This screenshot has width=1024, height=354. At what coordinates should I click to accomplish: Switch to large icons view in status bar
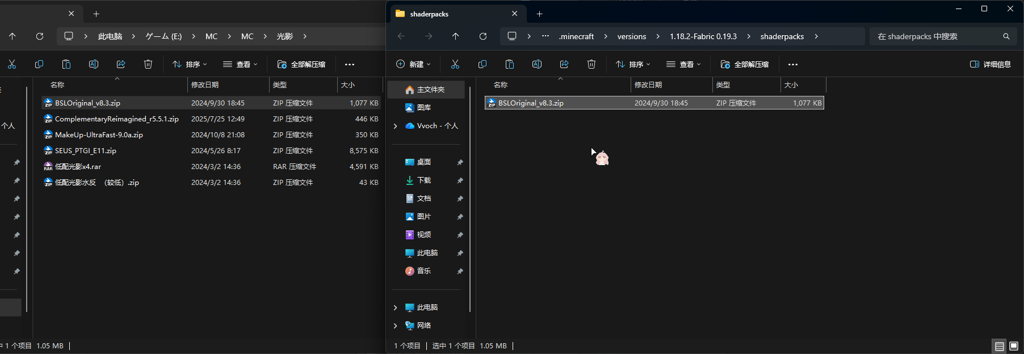(x=1014, y=346)
